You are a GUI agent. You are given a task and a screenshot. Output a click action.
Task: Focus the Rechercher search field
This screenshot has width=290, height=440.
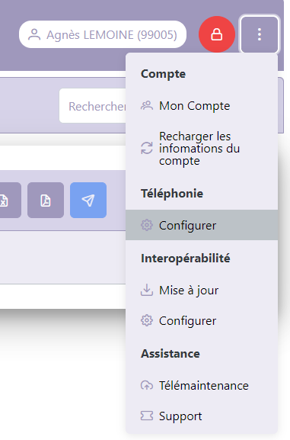93,106
